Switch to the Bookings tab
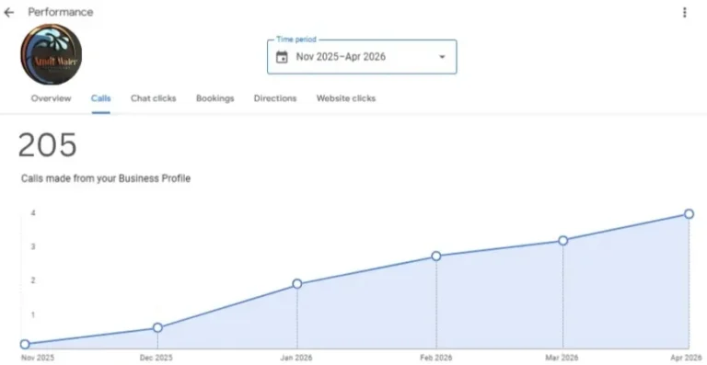707x365 pixels. (215, 98)
